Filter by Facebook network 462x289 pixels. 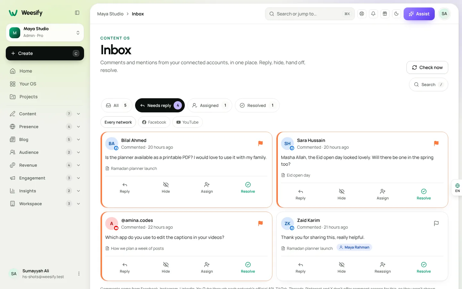pyautogui.click(x=154, y=122)
